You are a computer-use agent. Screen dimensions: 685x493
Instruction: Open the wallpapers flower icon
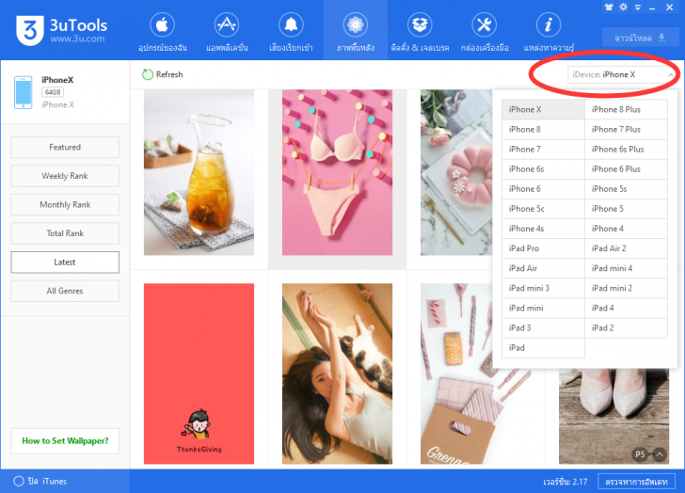pos(355,24)
